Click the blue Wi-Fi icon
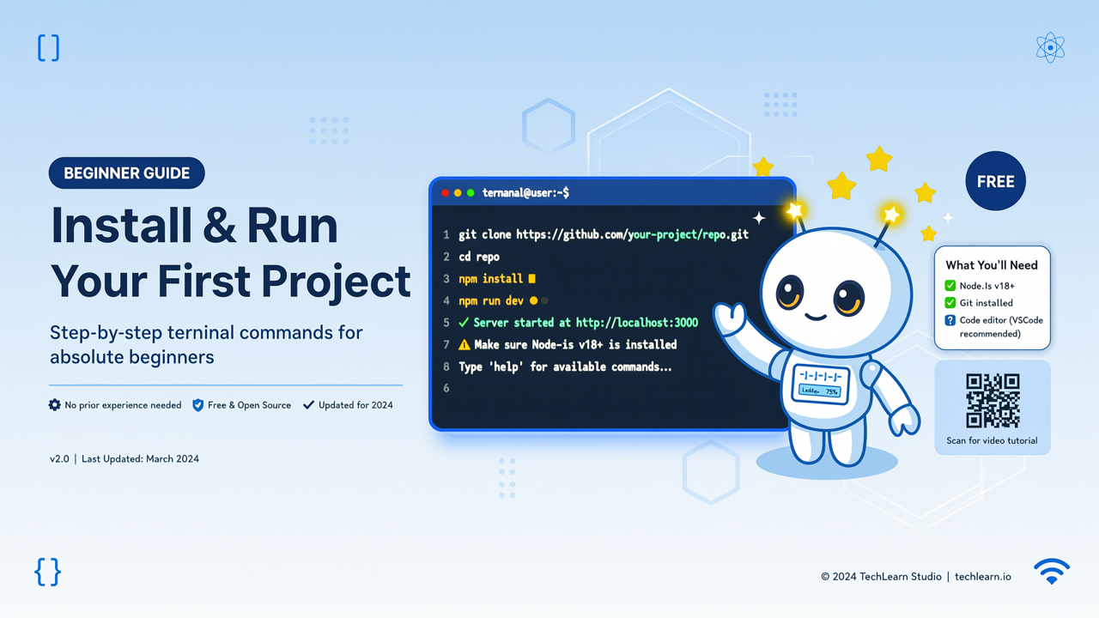The width and height of the screenshot is (1099, 618). pyautogui.click(x=1052, y=572)
